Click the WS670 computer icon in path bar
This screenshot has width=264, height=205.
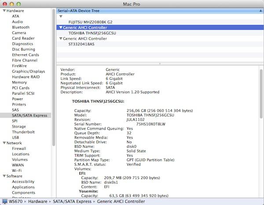[4, 201]
